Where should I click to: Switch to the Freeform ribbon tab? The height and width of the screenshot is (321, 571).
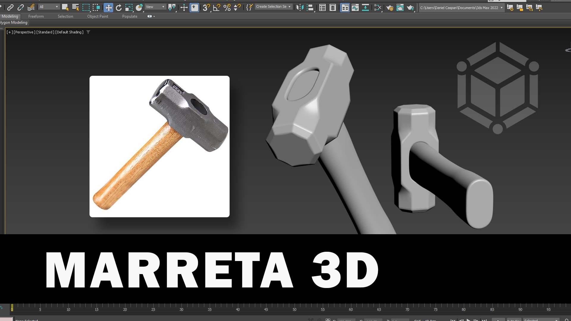point(36,16)
